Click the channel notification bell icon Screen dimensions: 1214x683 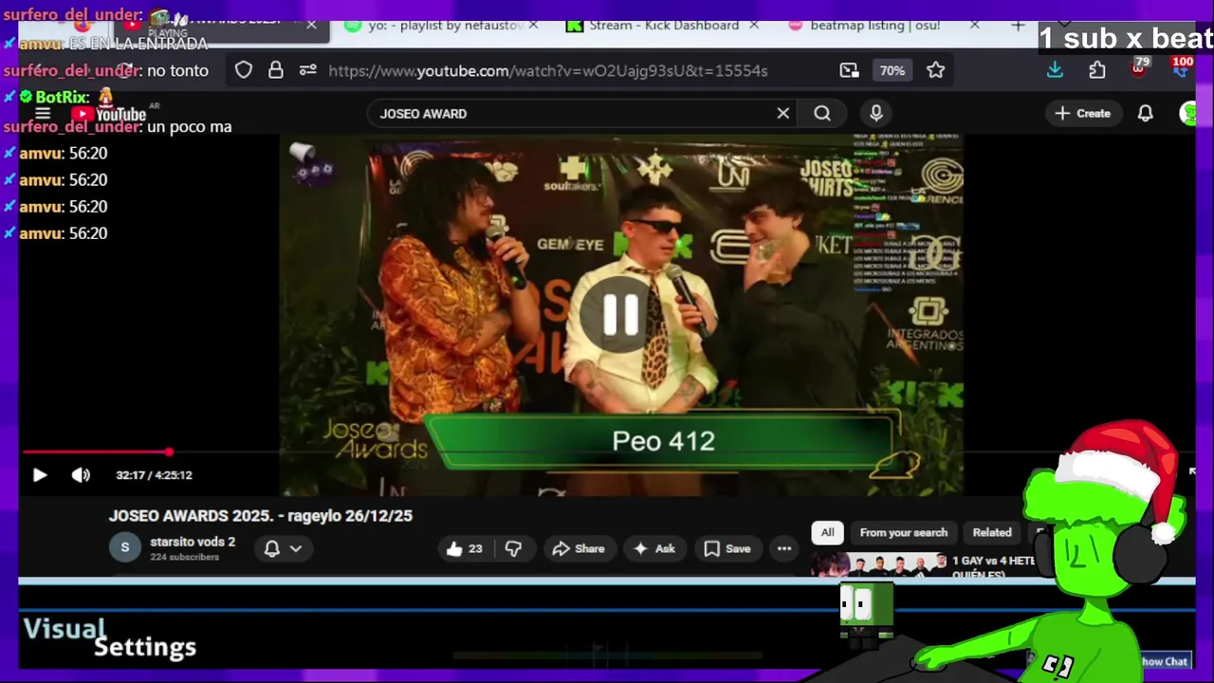(x=272, y=548)
